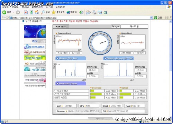Open the History clock icon
173x124 pixels.
[81, 12]
